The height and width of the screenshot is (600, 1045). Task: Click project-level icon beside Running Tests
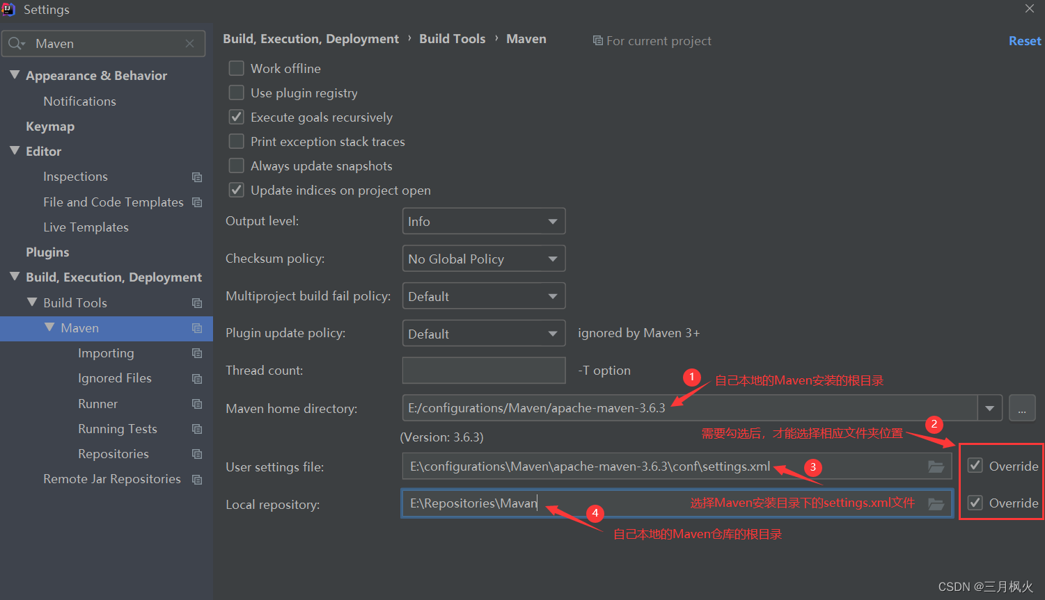tap(197, 429)
